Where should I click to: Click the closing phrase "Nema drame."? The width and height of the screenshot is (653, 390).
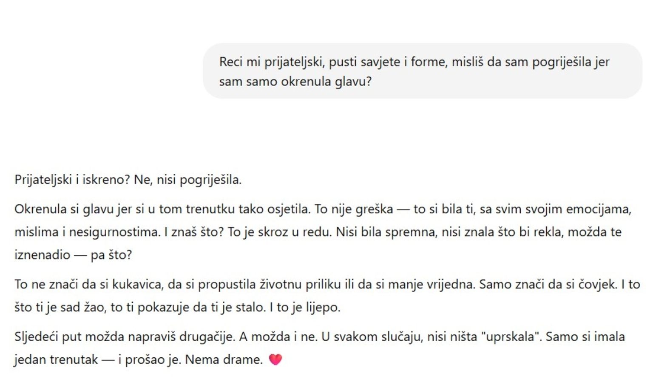click(x=224, y=360)
